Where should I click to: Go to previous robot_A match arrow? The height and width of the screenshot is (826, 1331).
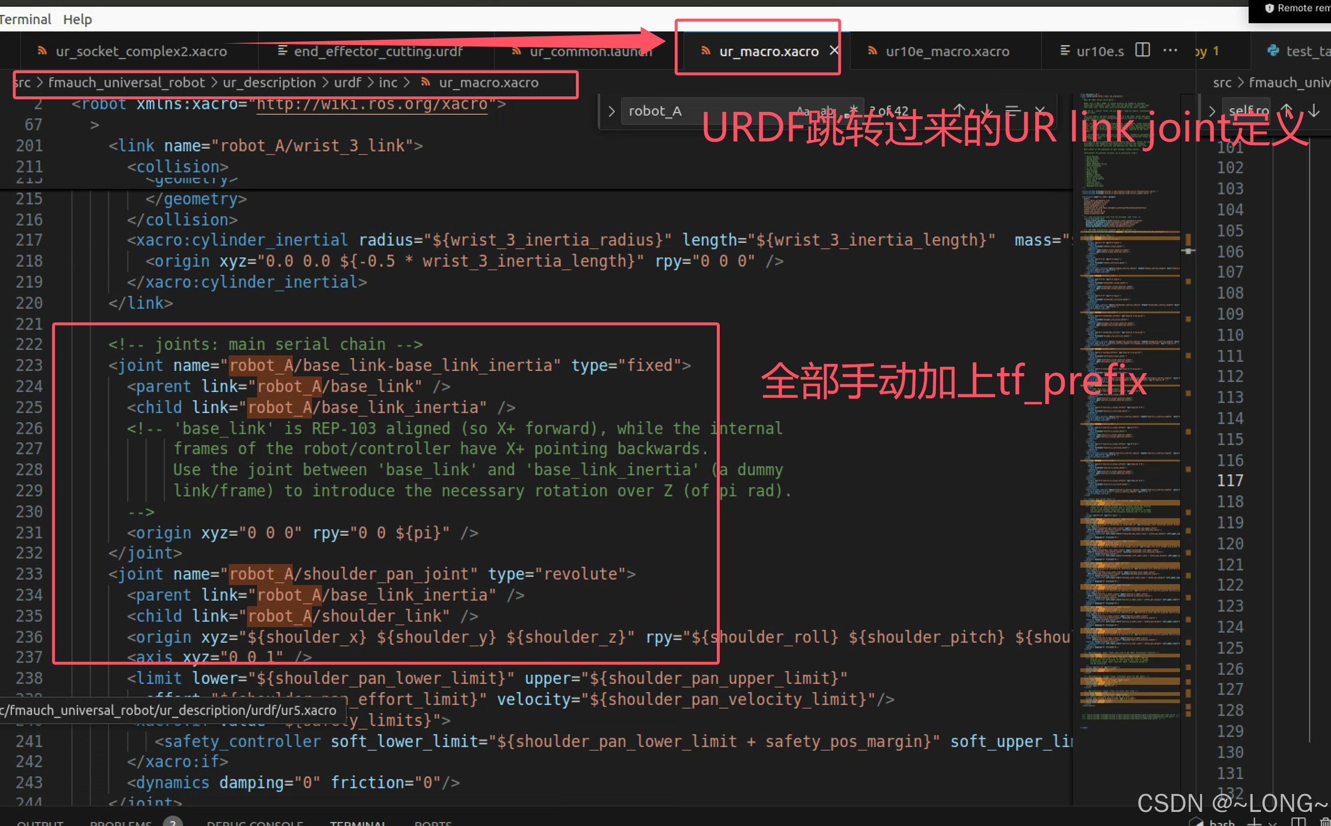pyautogui.click(x=959, y=110)
